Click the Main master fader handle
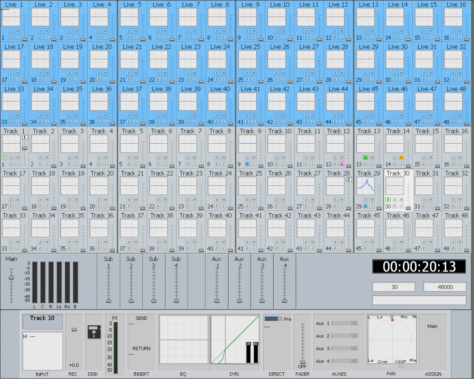Image resolution: width=474 pixels, height=379 pixels. (x=11, y=278)
